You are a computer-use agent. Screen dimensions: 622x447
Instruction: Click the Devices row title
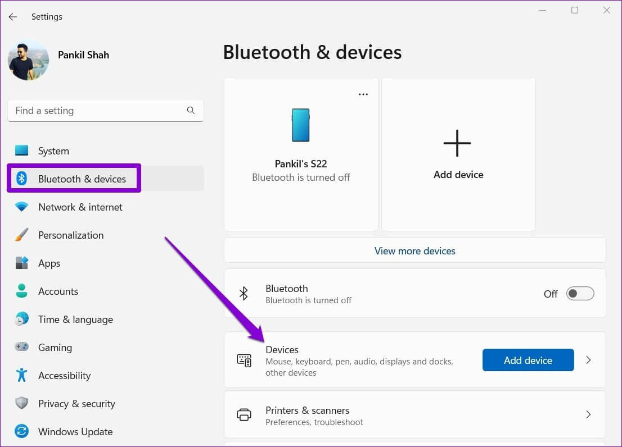(282, 350)
